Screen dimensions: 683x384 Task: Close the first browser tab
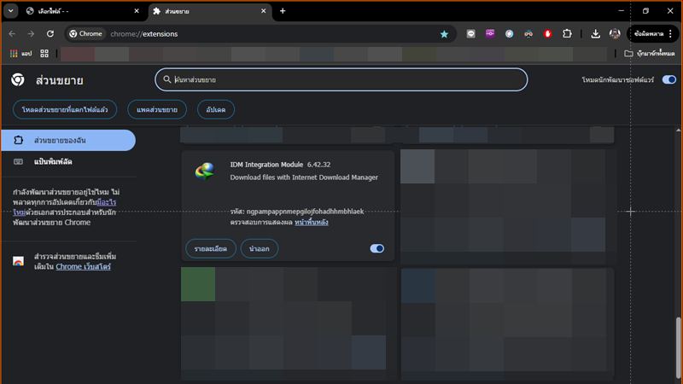[x=137, y=11]
